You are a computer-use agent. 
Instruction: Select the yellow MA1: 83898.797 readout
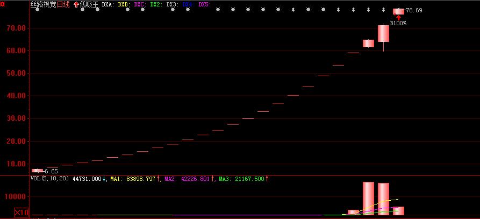[x=133, y=179]
